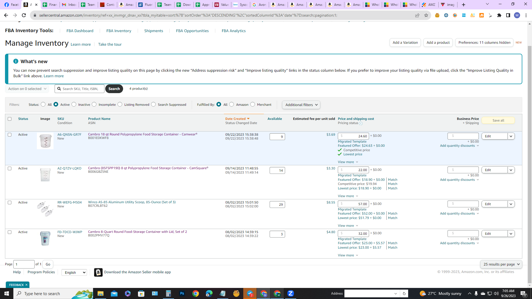Close the Feedback tab with X
This screenshot has width=532, height=299.
pyautogui.click(x=27, y=285)
